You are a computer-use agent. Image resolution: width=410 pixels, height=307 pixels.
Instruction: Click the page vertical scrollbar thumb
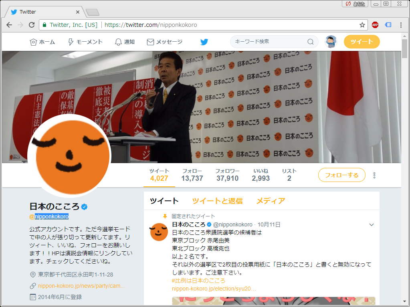(x=404, y=48)
